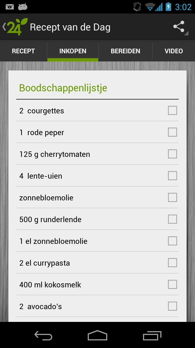195x348 pixels.
Task: Mark 500 g runderlende as purchased
Action: [x=172, y=219]
